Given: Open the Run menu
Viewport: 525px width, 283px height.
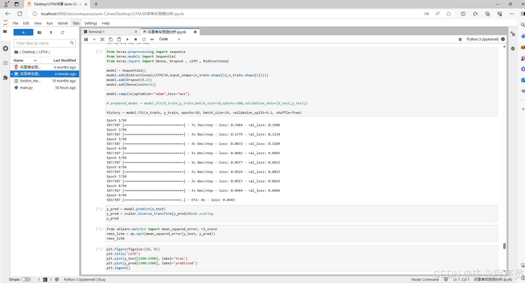Looking at the screenshot, I should click(x=50, y=23).
